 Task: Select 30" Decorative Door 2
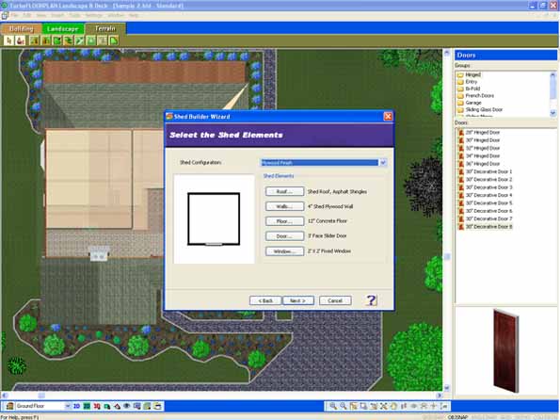[488, 180]
